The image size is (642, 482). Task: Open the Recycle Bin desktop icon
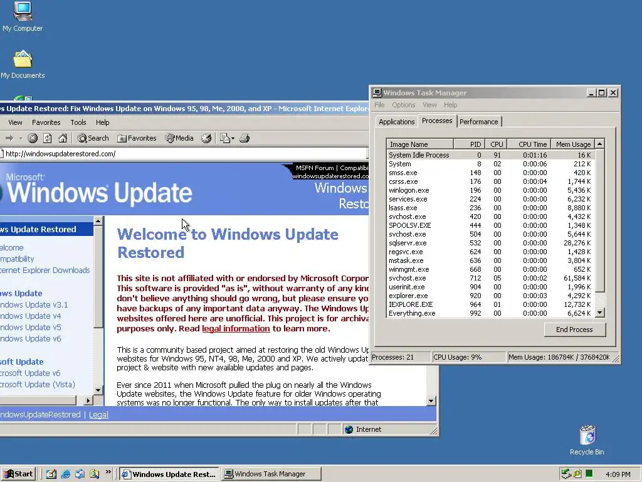(587, 441)
